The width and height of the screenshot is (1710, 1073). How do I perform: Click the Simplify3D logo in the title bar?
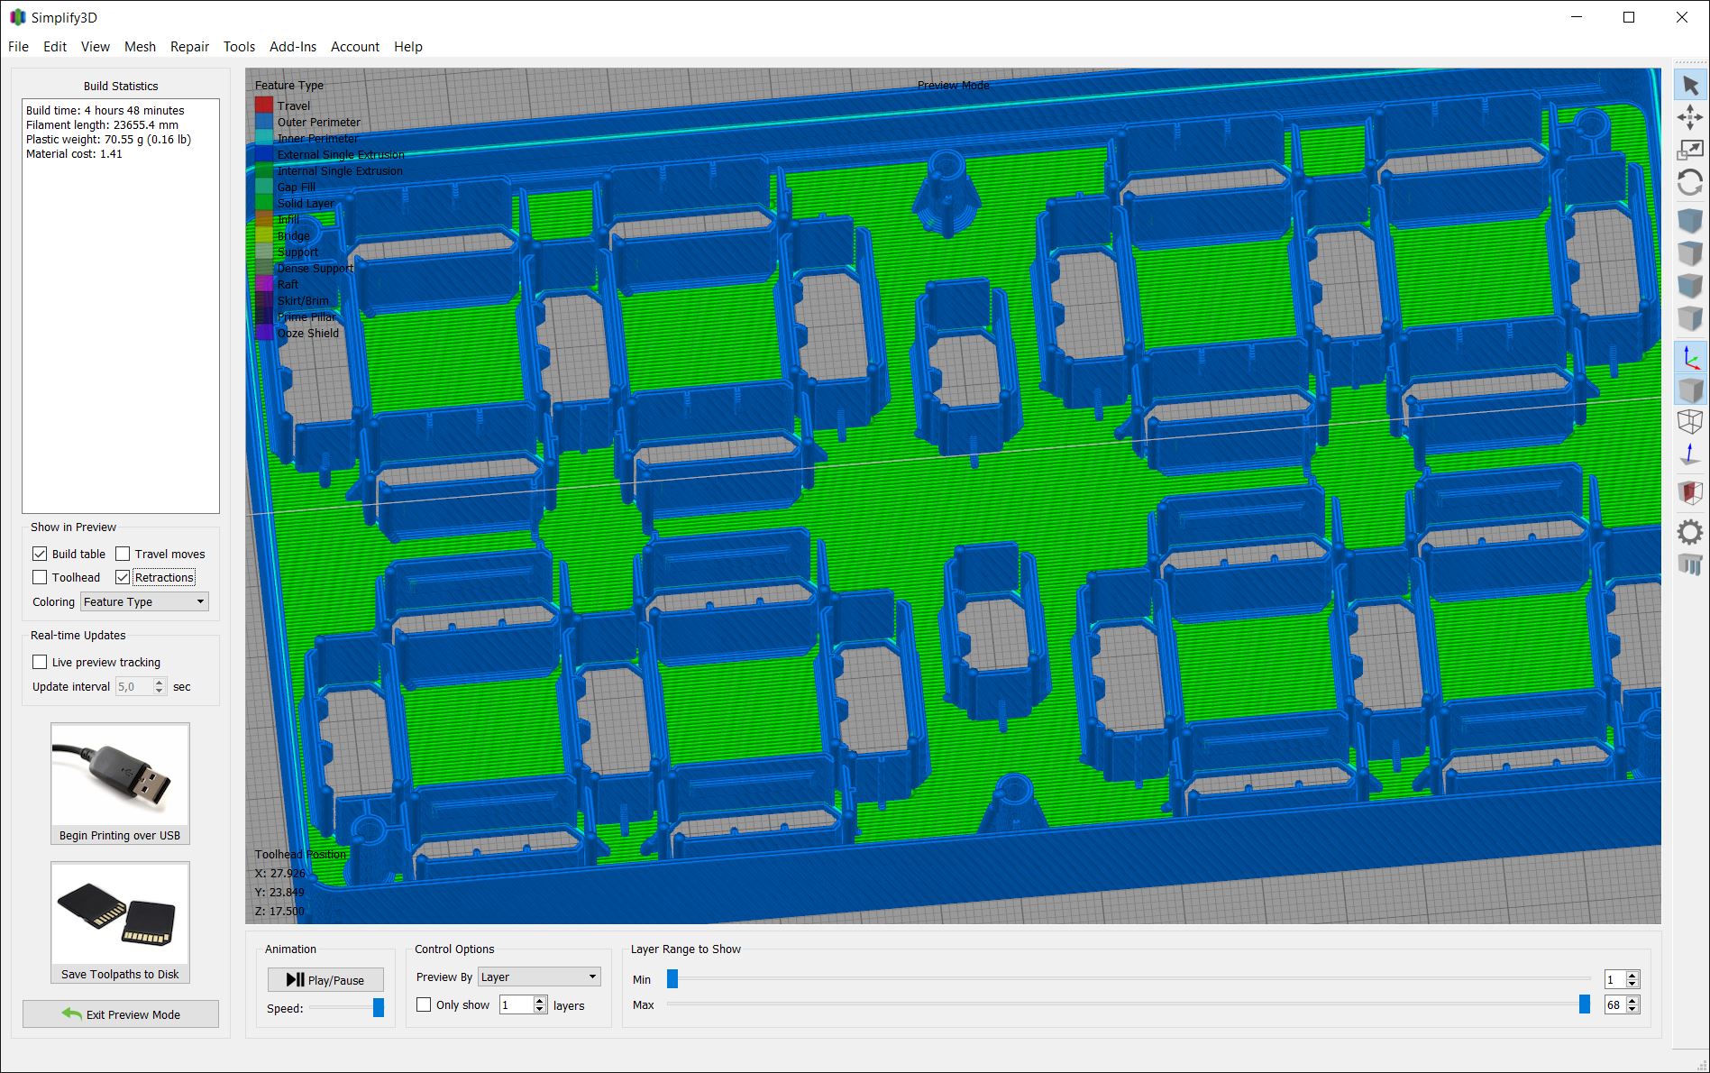[18, 17]
